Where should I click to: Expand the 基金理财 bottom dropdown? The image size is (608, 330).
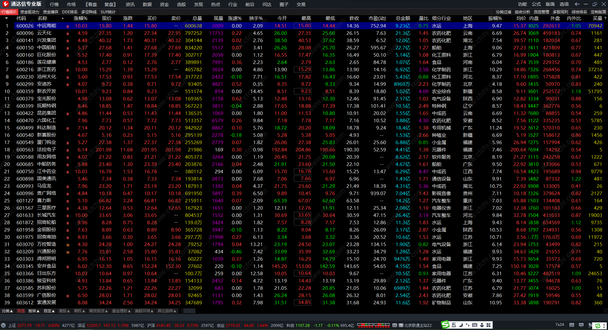tap(121, 311)
